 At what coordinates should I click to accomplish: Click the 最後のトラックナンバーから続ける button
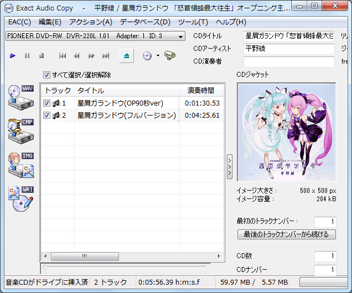click(x=286, y=234)
